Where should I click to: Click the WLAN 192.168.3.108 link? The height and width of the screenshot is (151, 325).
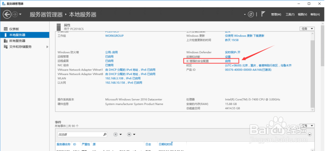pos(123,78)
